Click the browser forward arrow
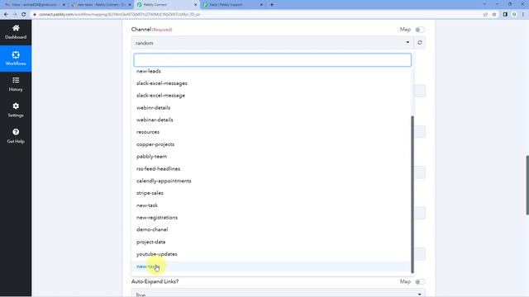 coord(15,15)
